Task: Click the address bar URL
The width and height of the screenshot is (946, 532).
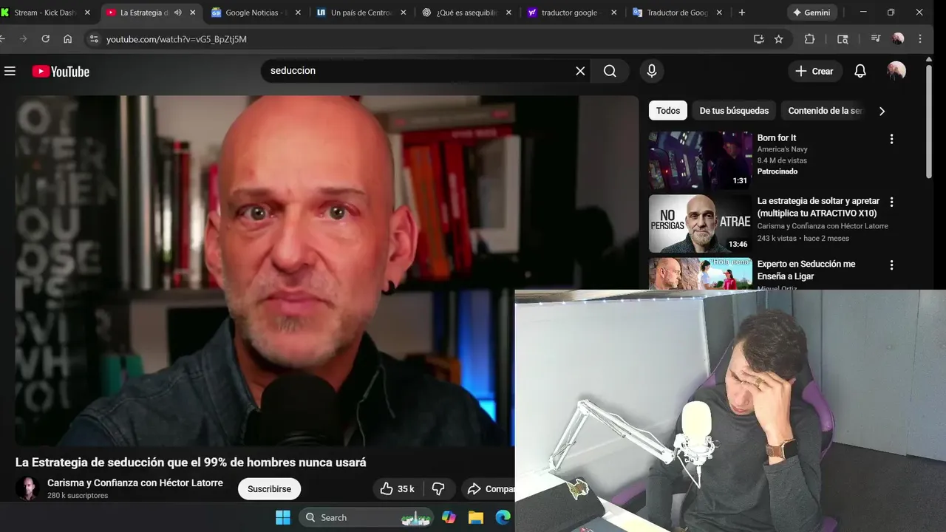Action: [177, 39]
